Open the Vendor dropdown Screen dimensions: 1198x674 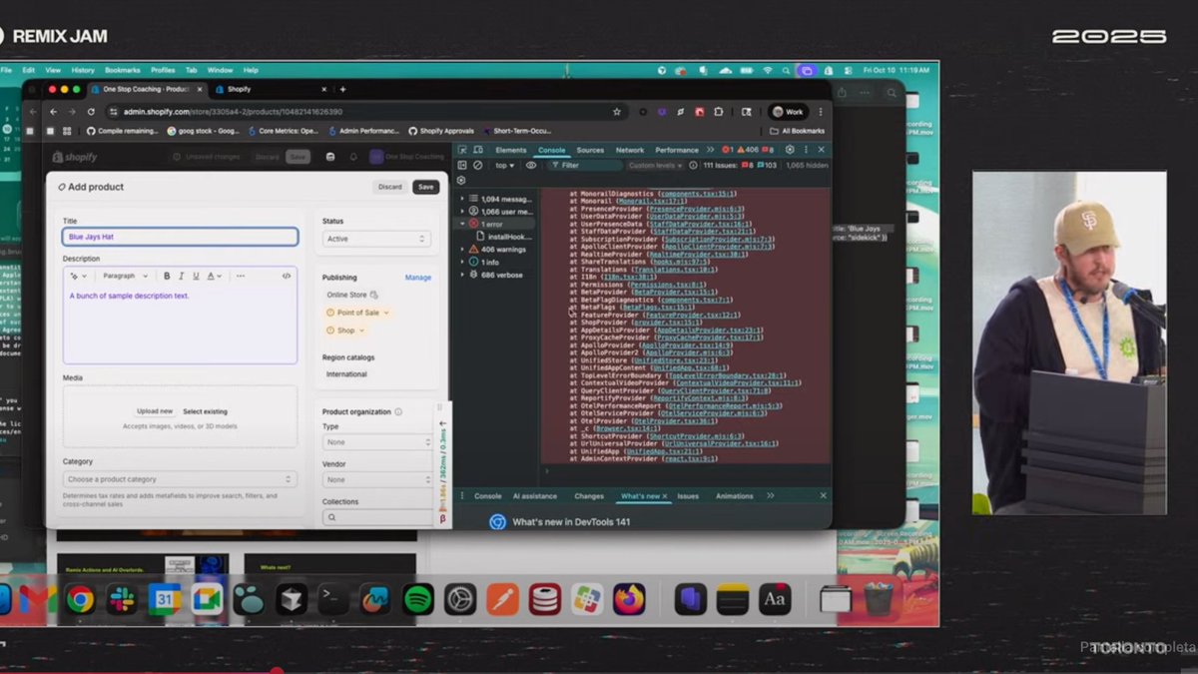click(376, 480)
